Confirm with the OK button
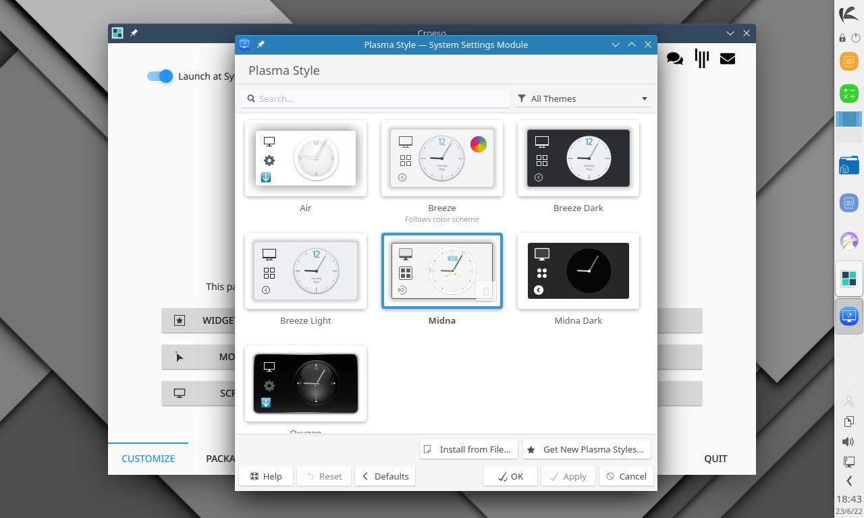Image resolution: width=864 pixels, height=518 pixels. (x=510, y=476)
